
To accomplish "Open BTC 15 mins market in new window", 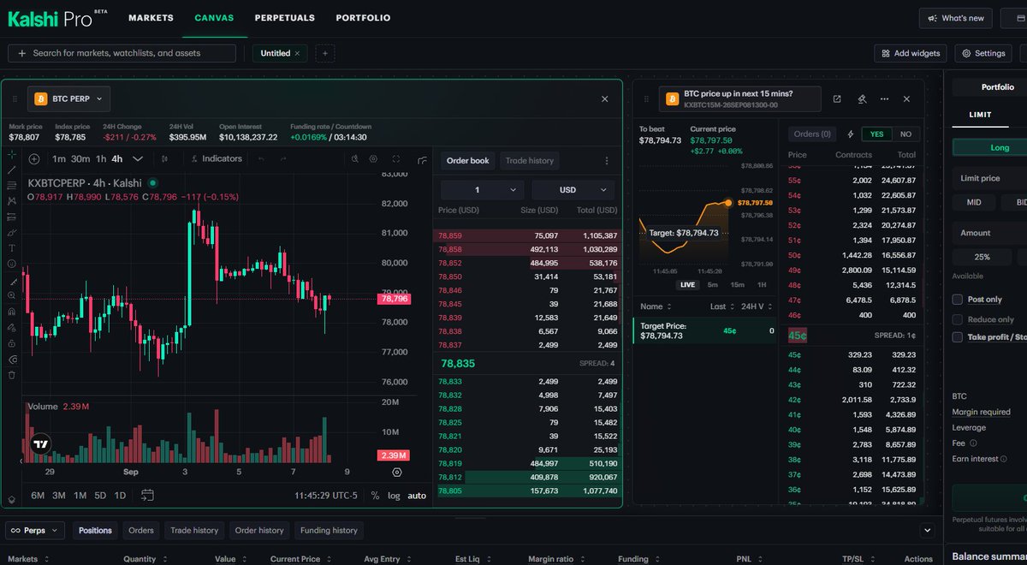I will (837, 99).
